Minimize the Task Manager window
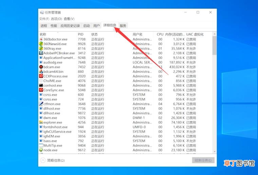This screenshot has height=175, width=258. 185,12
